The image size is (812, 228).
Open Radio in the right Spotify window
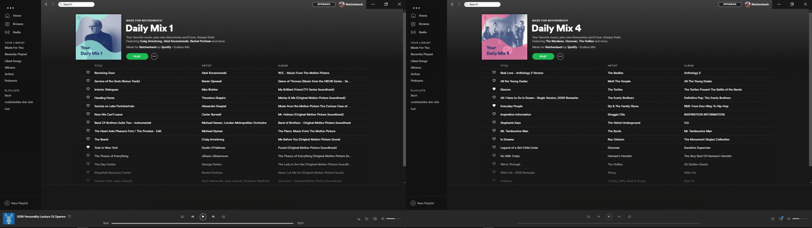(419, 32)
